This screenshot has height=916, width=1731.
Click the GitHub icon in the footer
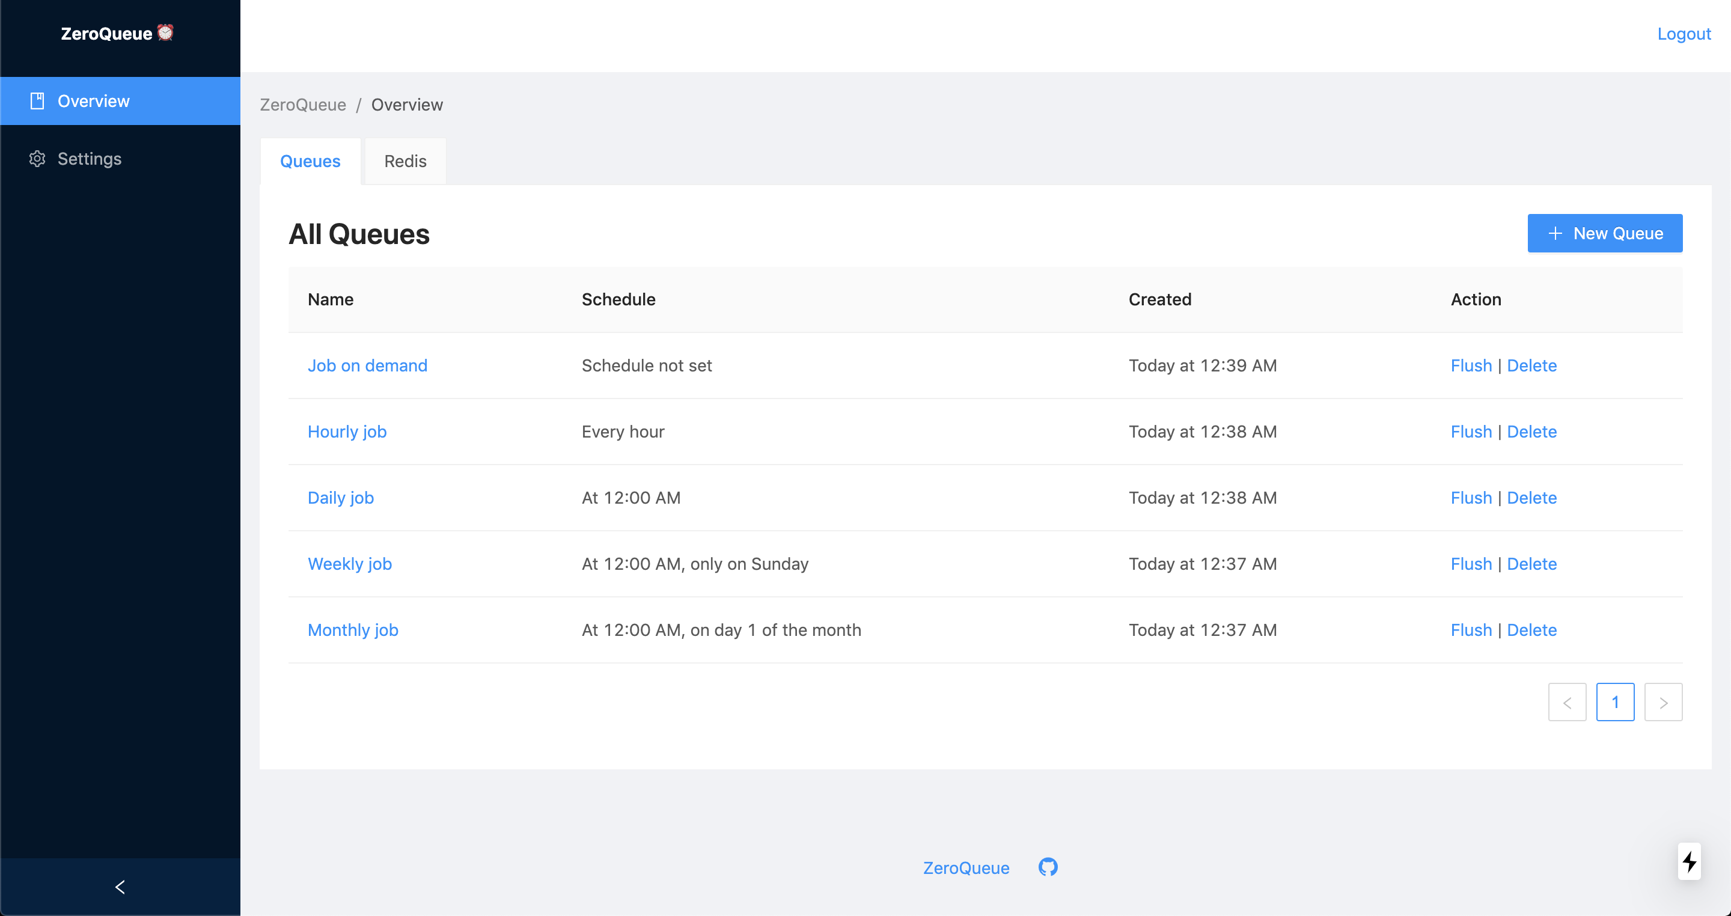pos(1048,867)
